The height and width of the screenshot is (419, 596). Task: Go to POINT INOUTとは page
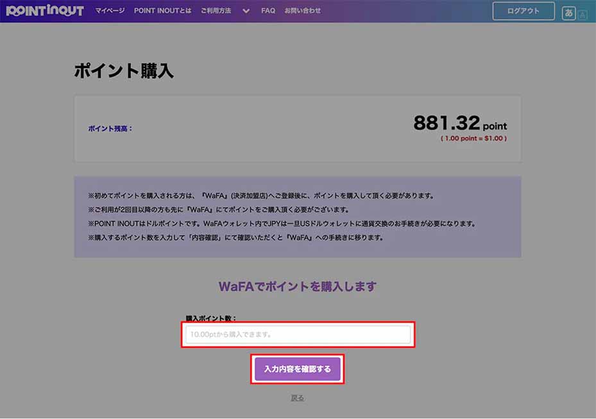tap(163, 11)
